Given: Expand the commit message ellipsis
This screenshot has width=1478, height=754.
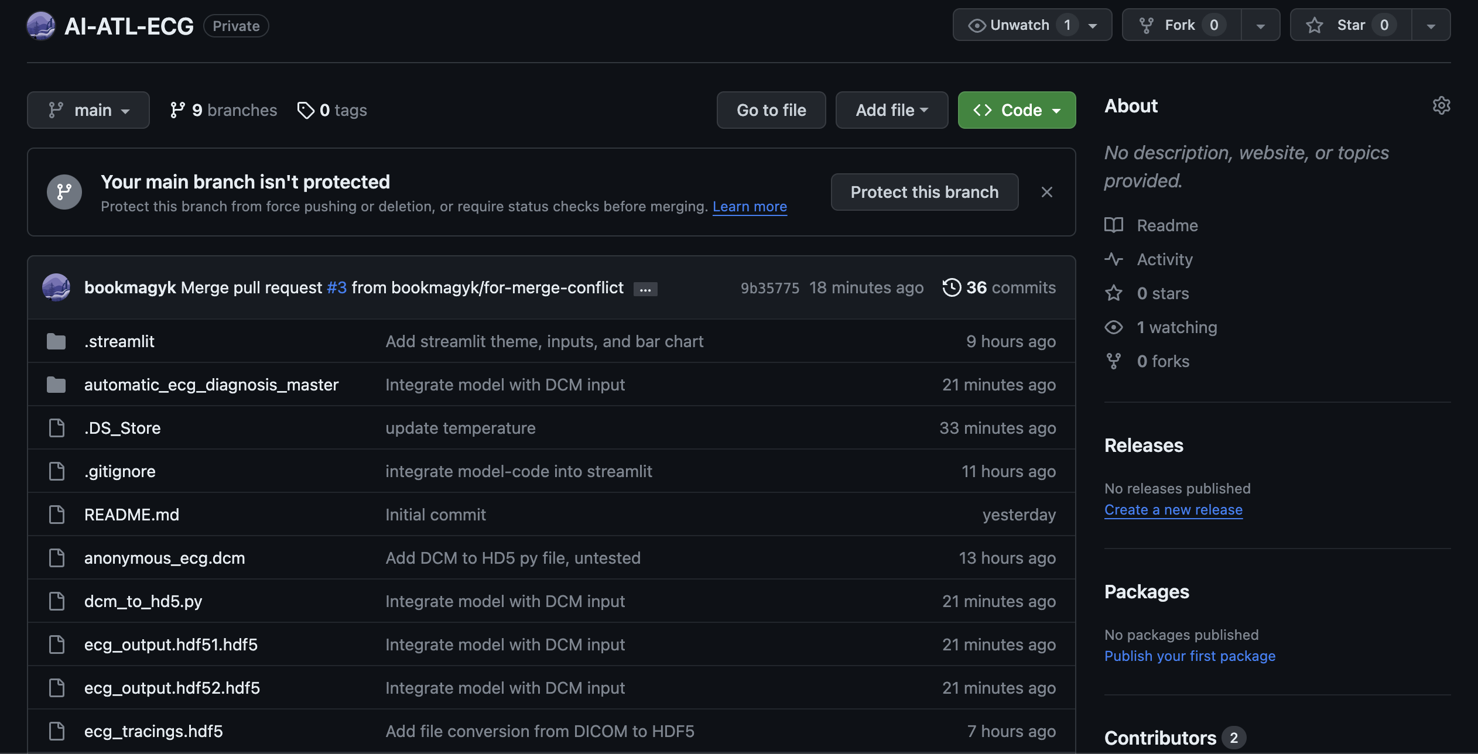Looking at the screenshot, I should [645, 289].
